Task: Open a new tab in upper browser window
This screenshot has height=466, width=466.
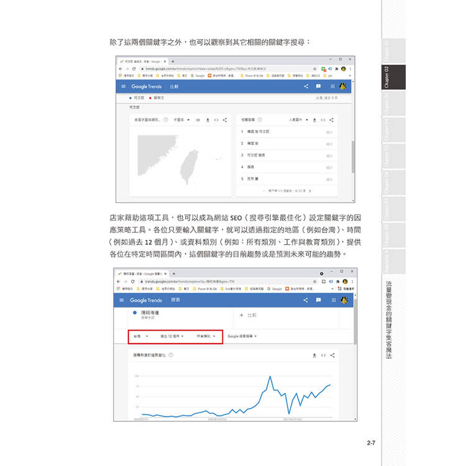Action: 173,62
